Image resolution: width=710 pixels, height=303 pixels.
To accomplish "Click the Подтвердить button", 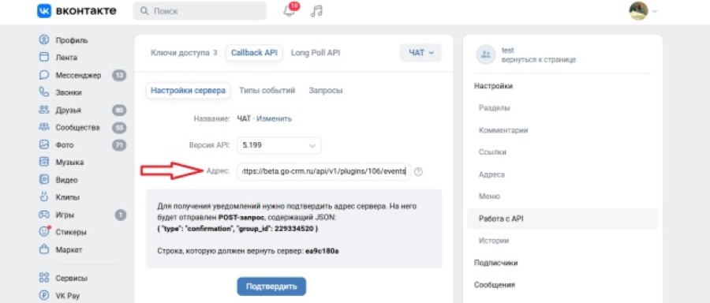I will (271, 286).
